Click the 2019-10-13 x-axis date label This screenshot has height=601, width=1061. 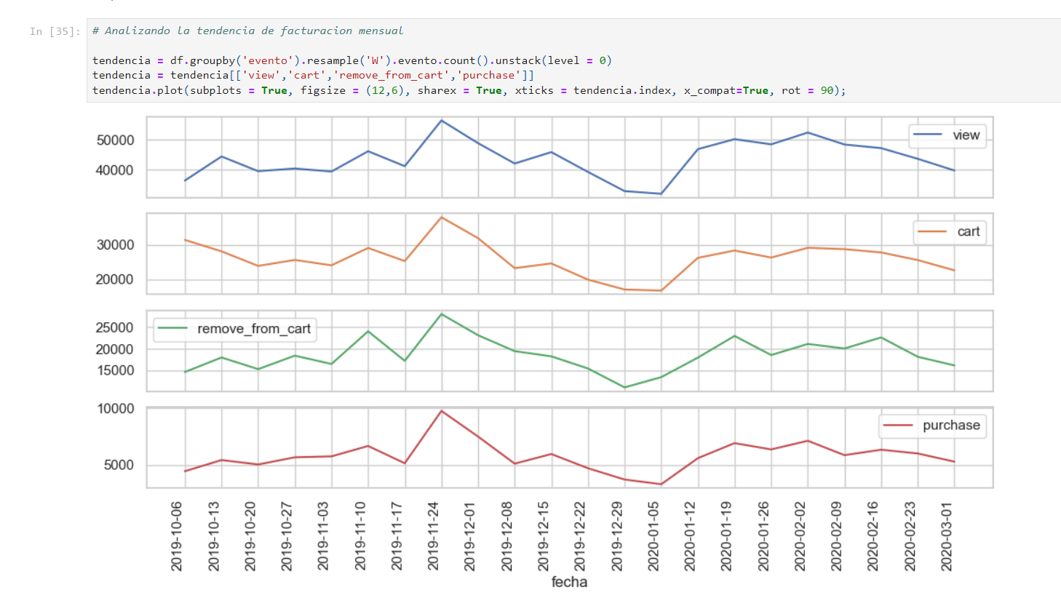214,536
